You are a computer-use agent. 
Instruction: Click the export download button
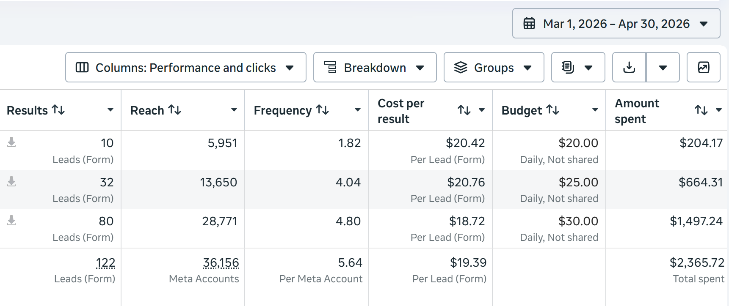pos(629,67)
